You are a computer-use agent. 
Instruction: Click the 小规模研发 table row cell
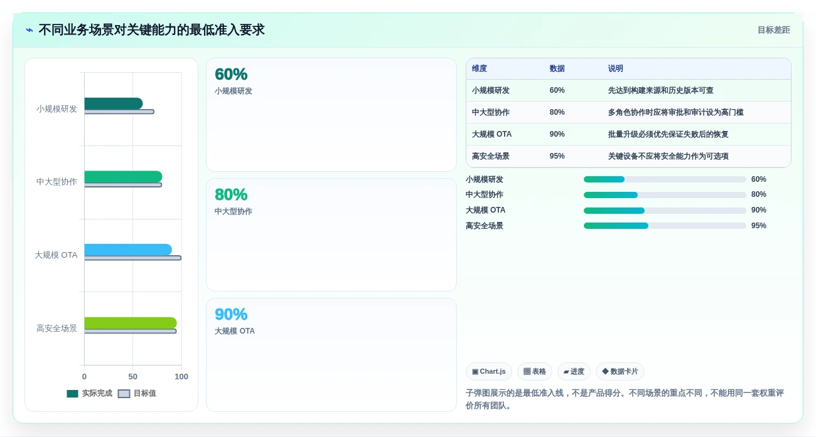tap(491, 90)
